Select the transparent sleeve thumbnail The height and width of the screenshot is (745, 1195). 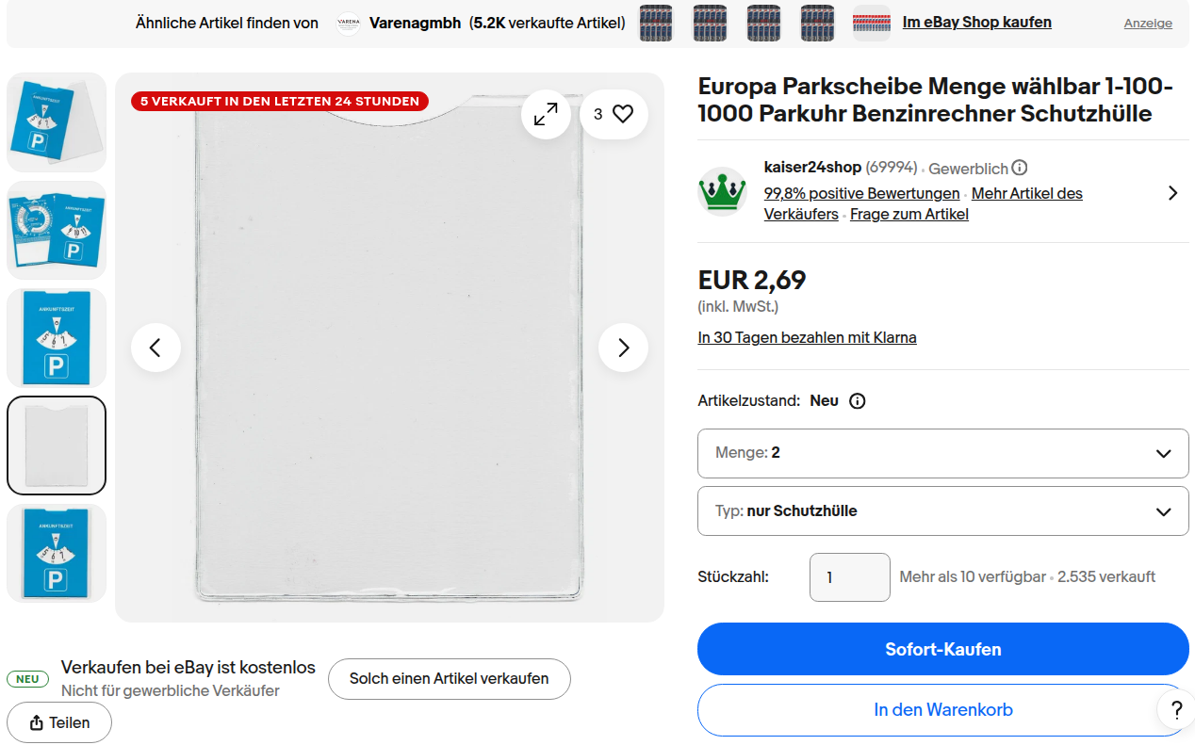point(57,445)
